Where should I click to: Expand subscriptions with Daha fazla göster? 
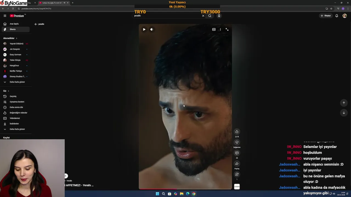(16, 82)
